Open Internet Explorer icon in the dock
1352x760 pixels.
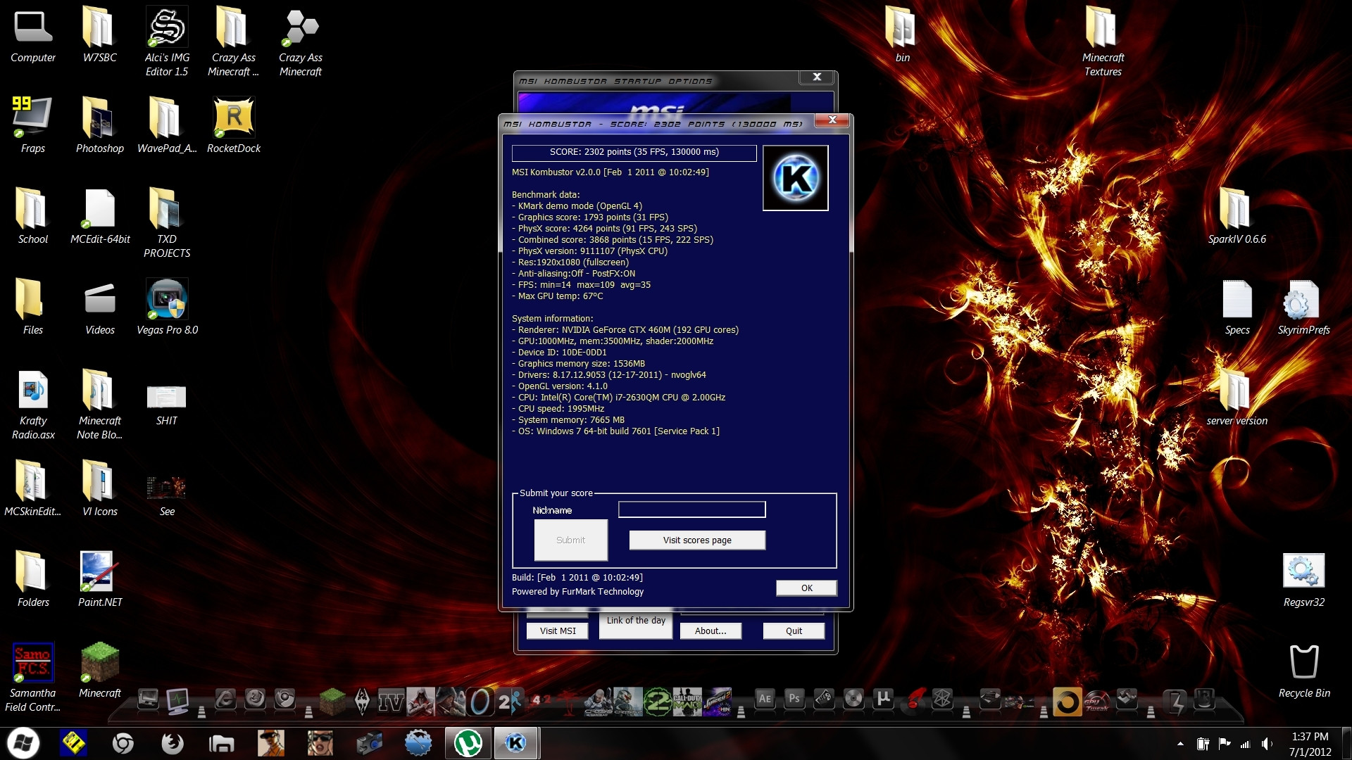[225, 699]
